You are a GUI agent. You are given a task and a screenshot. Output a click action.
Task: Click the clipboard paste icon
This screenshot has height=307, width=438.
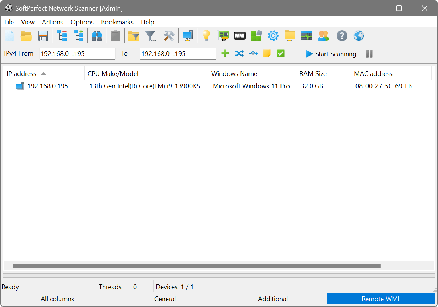[115, 36]
